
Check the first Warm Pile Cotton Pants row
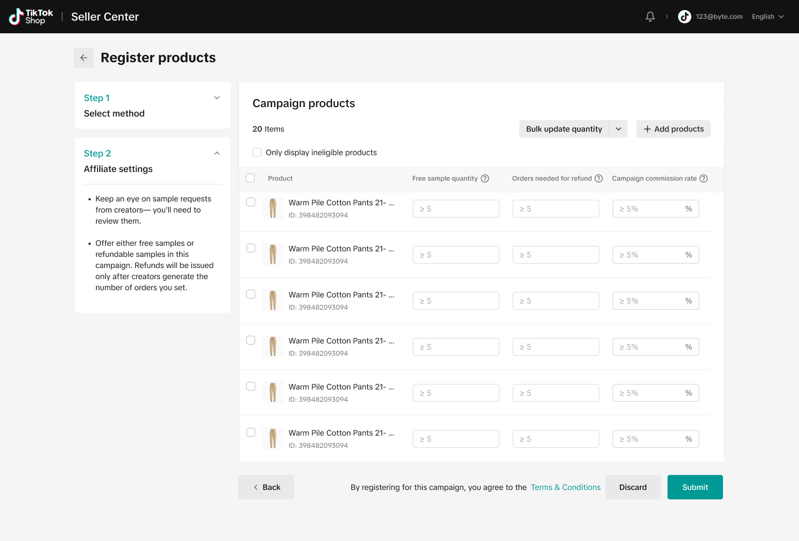[x=251, y=202]
